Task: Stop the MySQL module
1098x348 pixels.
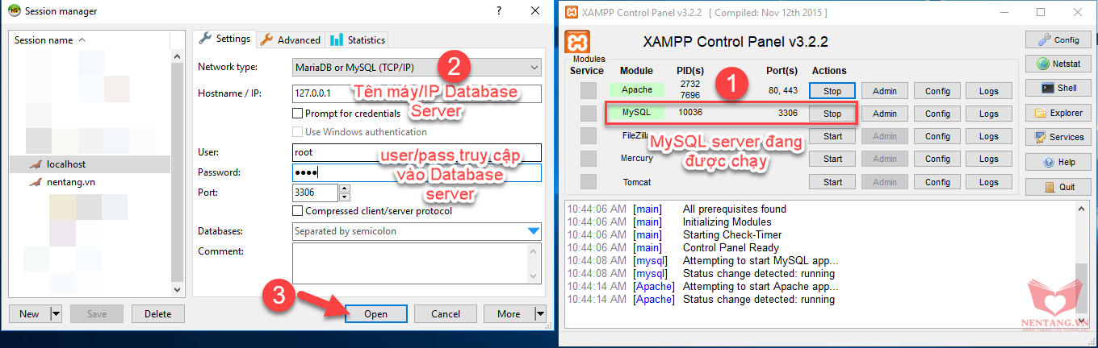Action: coord(832,114)
